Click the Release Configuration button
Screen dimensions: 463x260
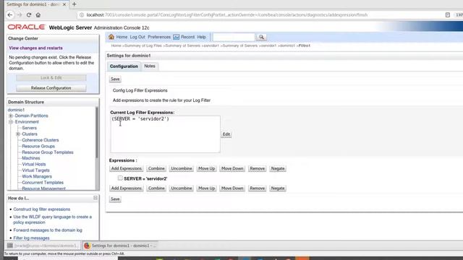[x=51, y=88]
